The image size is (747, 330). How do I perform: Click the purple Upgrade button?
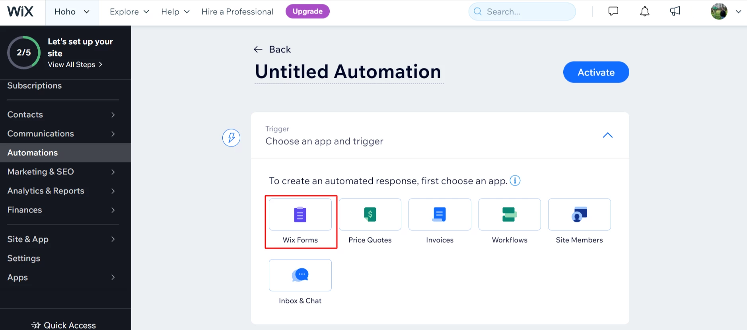[307, 12]
